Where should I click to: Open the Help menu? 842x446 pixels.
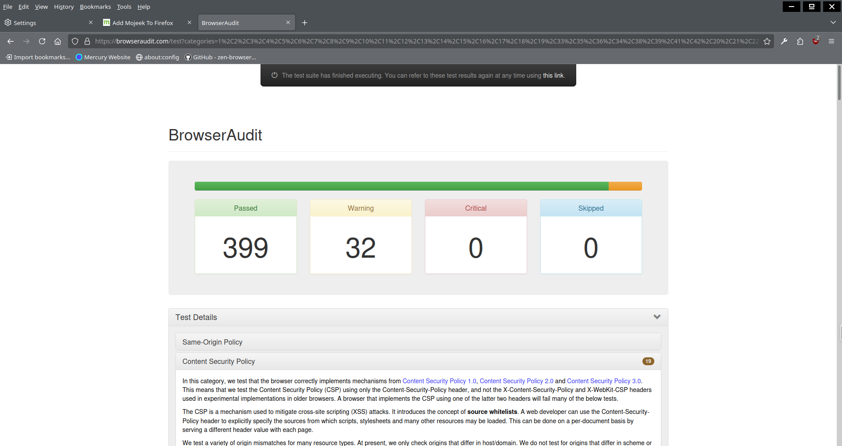[x=143, y=7]
